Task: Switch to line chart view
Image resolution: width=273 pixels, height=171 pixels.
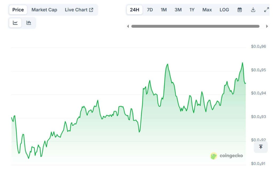Action: tap(15, 23)
